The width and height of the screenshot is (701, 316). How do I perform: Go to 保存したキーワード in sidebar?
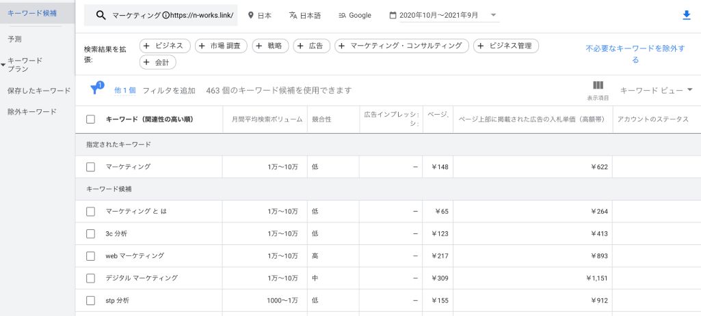(x=38, y=91)
